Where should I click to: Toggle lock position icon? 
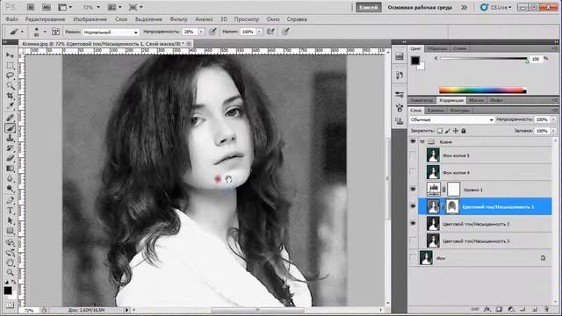point(456,131)
